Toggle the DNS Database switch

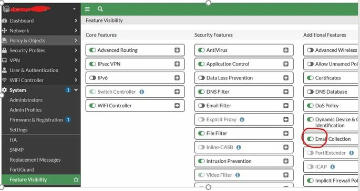pyautogui.click(x=310, y=92)
